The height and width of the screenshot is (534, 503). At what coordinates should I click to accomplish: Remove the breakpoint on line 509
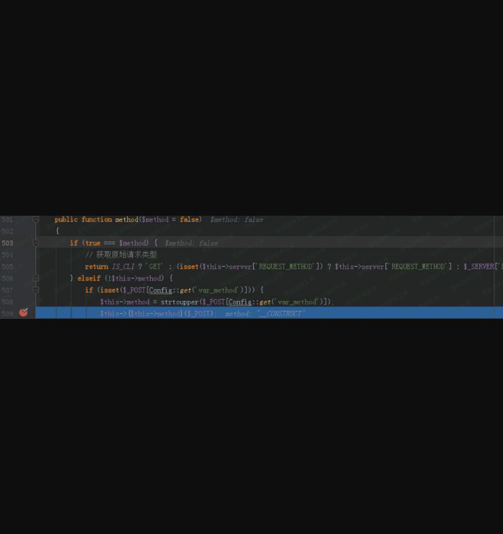coord(24,313)
